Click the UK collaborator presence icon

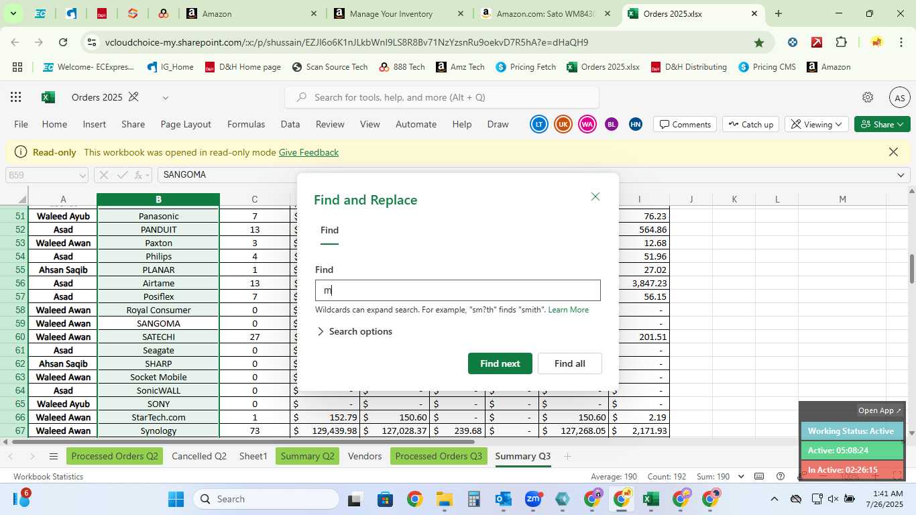click(563, 124)
